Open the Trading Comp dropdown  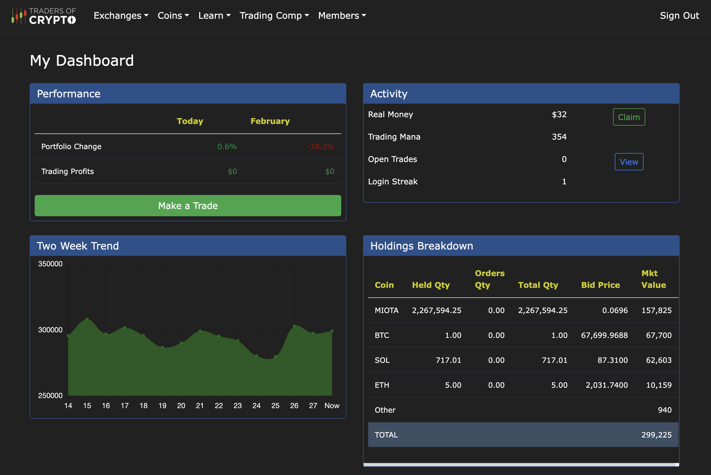pos(274,15)
